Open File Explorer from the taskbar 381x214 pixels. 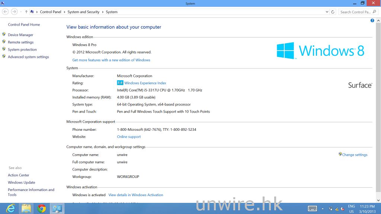(x=26, y=208)
